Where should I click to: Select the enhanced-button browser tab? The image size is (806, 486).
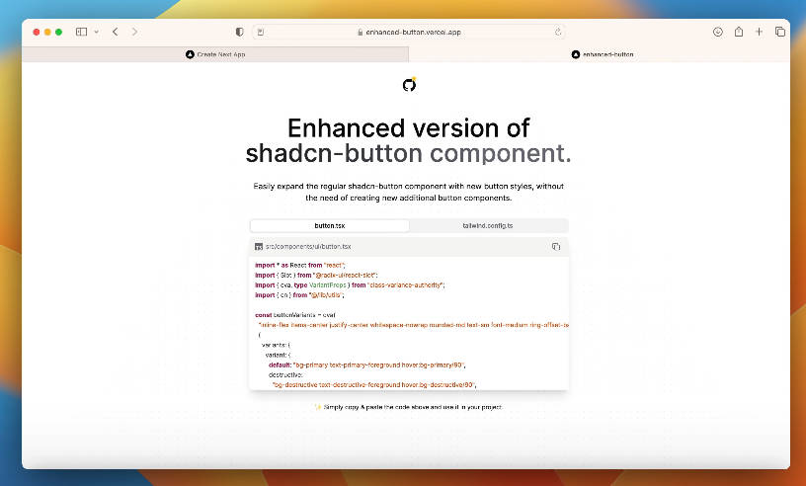600,54
